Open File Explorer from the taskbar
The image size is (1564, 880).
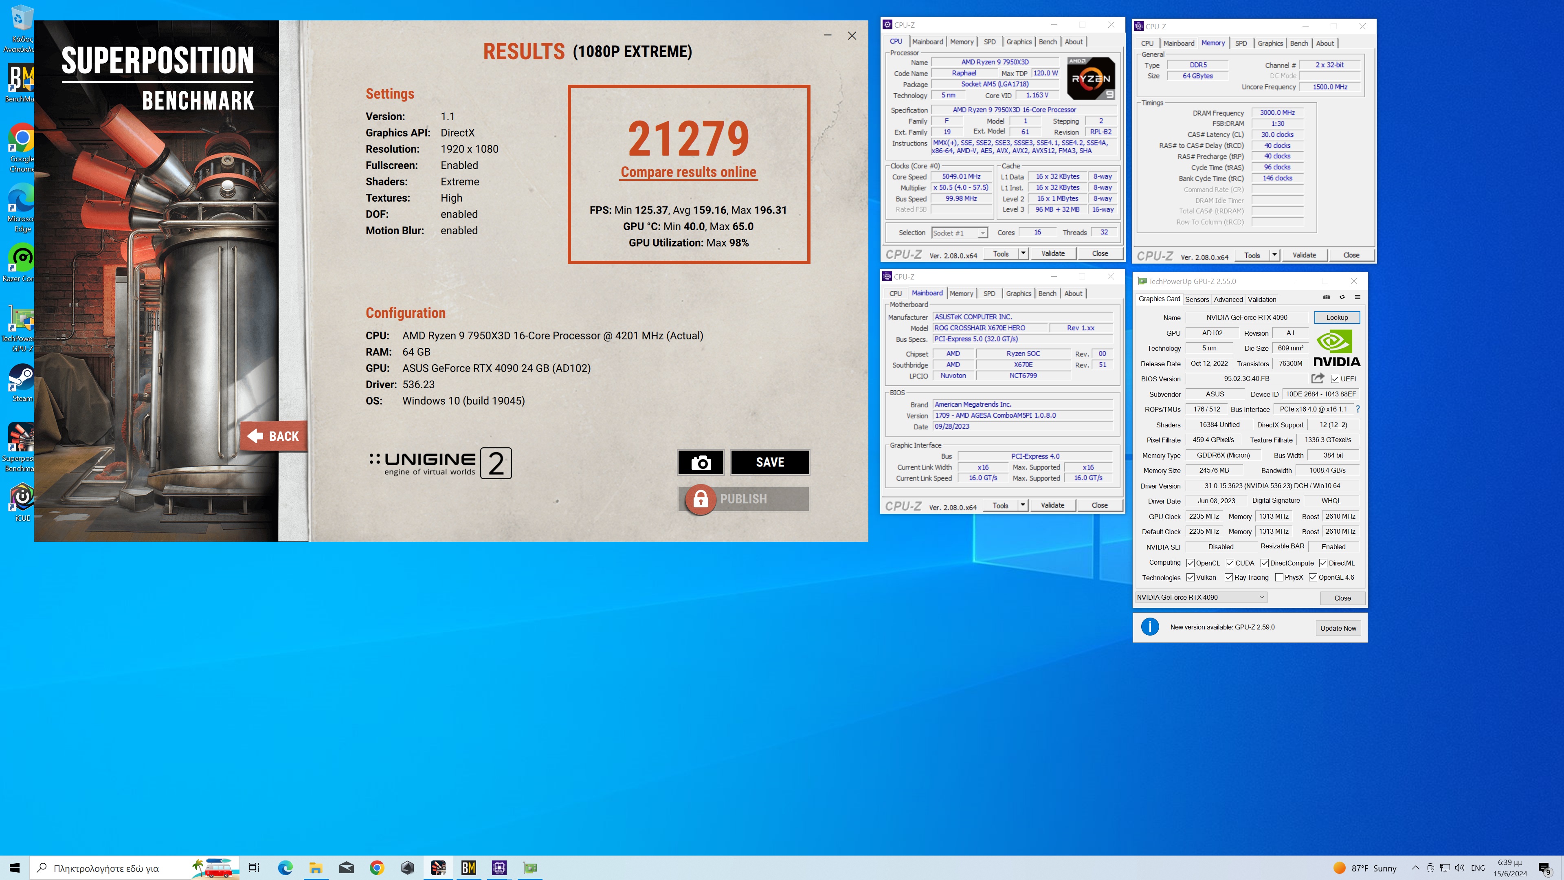tap(316, 868)
